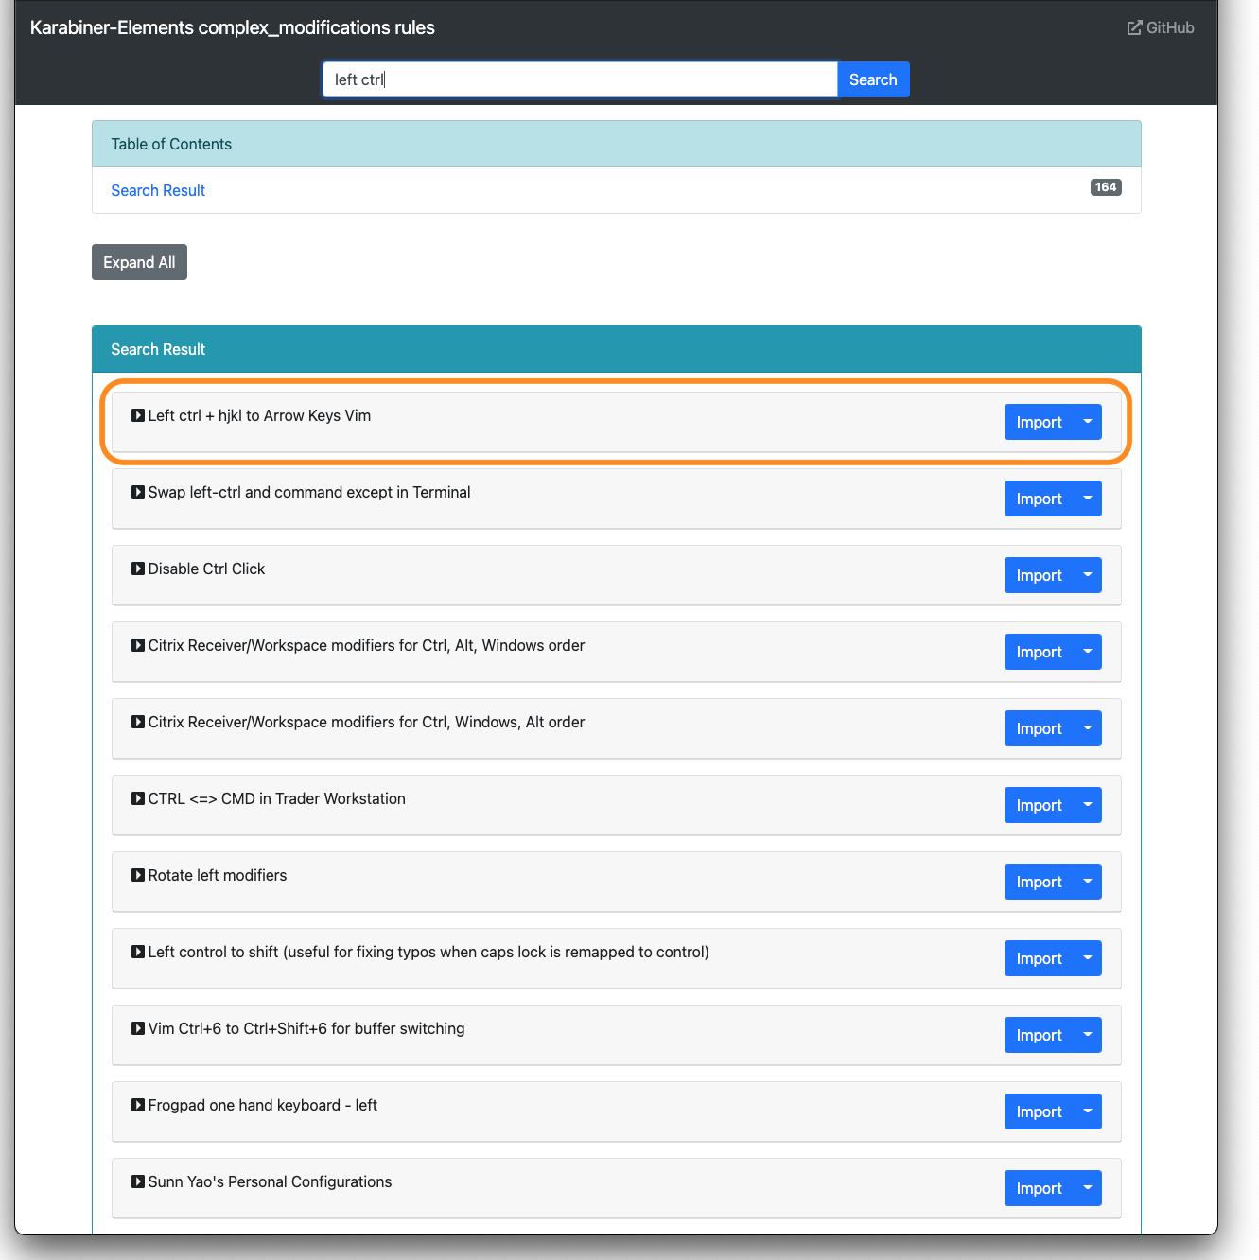
Task: Click the search field containing 'left ctrl'
Action: (x=579, y=79)
